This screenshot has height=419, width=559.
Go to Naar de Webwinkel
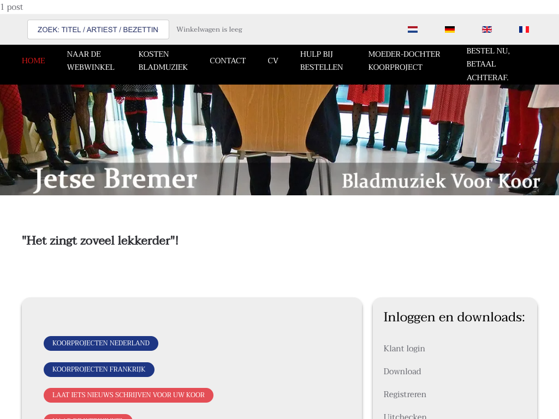(91, 61)
